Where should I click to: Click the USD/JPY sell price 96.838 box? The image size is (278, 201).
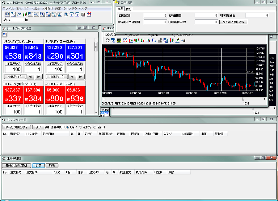click(x=13, y=52)
